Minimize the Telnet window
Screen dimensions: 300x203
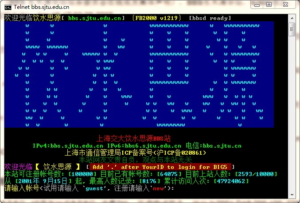(x=257, y=4)
